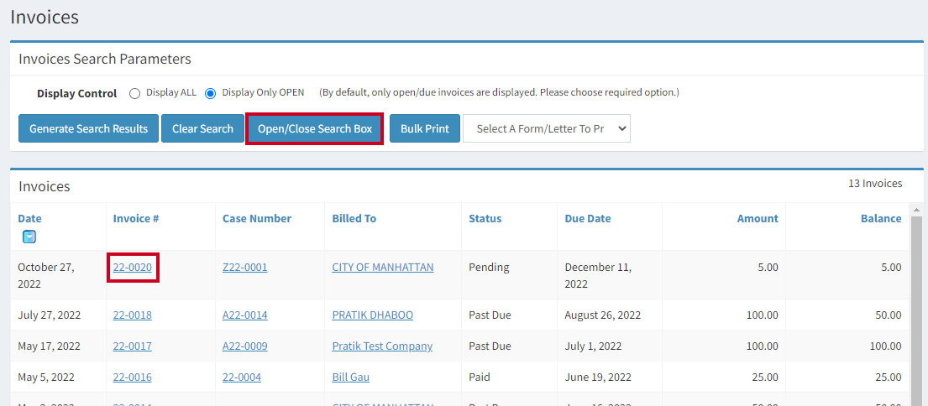Sort by the Date column header
The height and width of the screenshot is (406, 928).
tap(29, 218)
